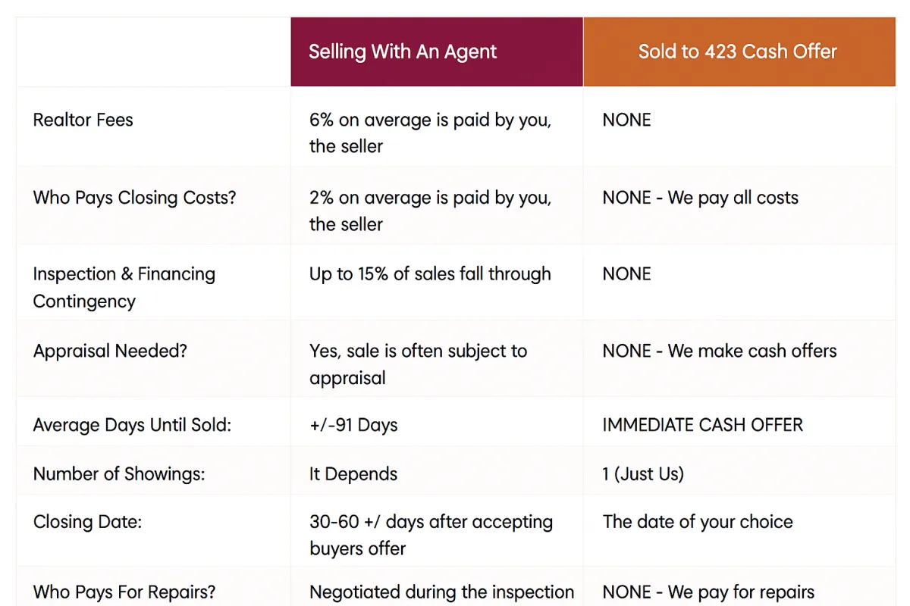
Task: Click '2% on average is paid by you' cell
Action: pos(431,211)
